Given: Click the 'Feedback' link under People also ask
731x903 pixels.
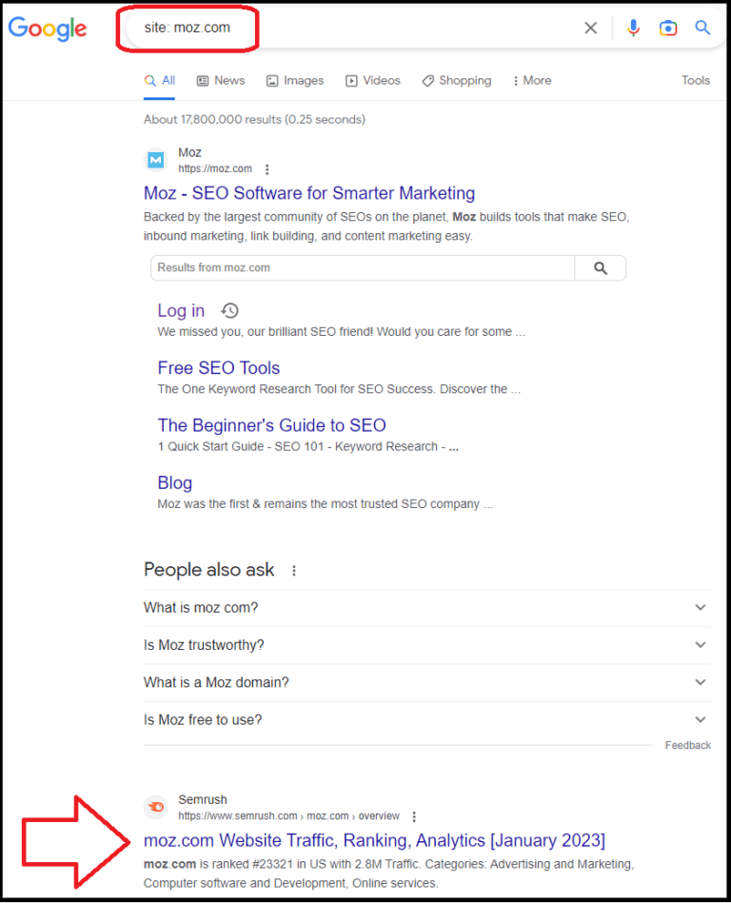Looking at the screenshot, I should click(687, 745).
